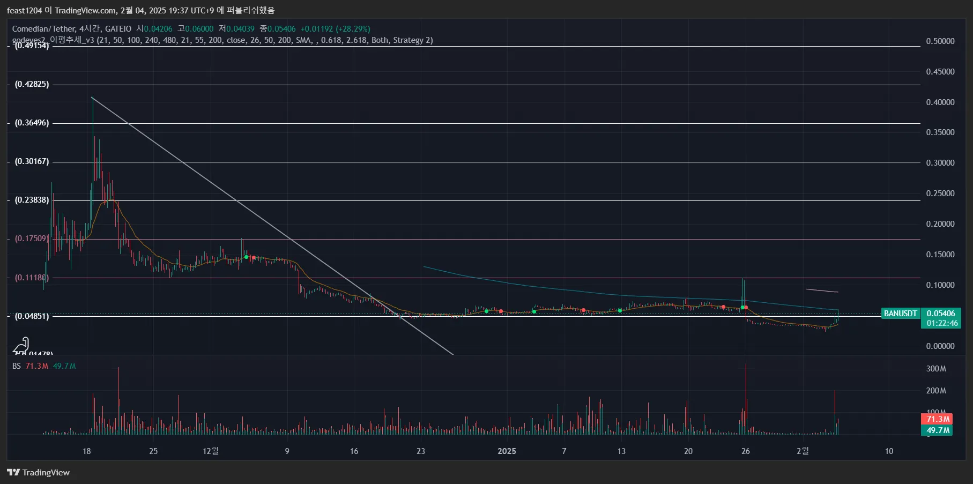Viewport: 973px width, 484px height.
Task: Click the BS volume indicator label
Action: pos(17,366)
